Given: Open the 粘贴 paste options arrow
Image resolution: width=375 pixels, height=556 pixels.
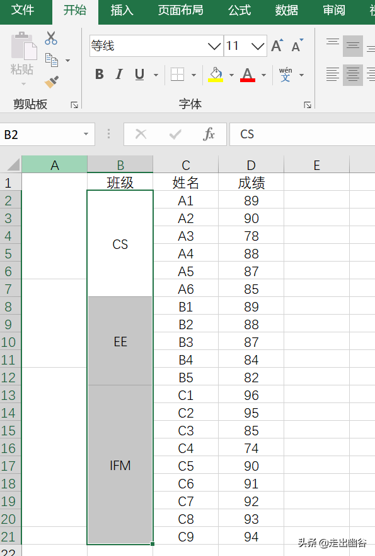Looking at the screenshot, I should point(24,84).
